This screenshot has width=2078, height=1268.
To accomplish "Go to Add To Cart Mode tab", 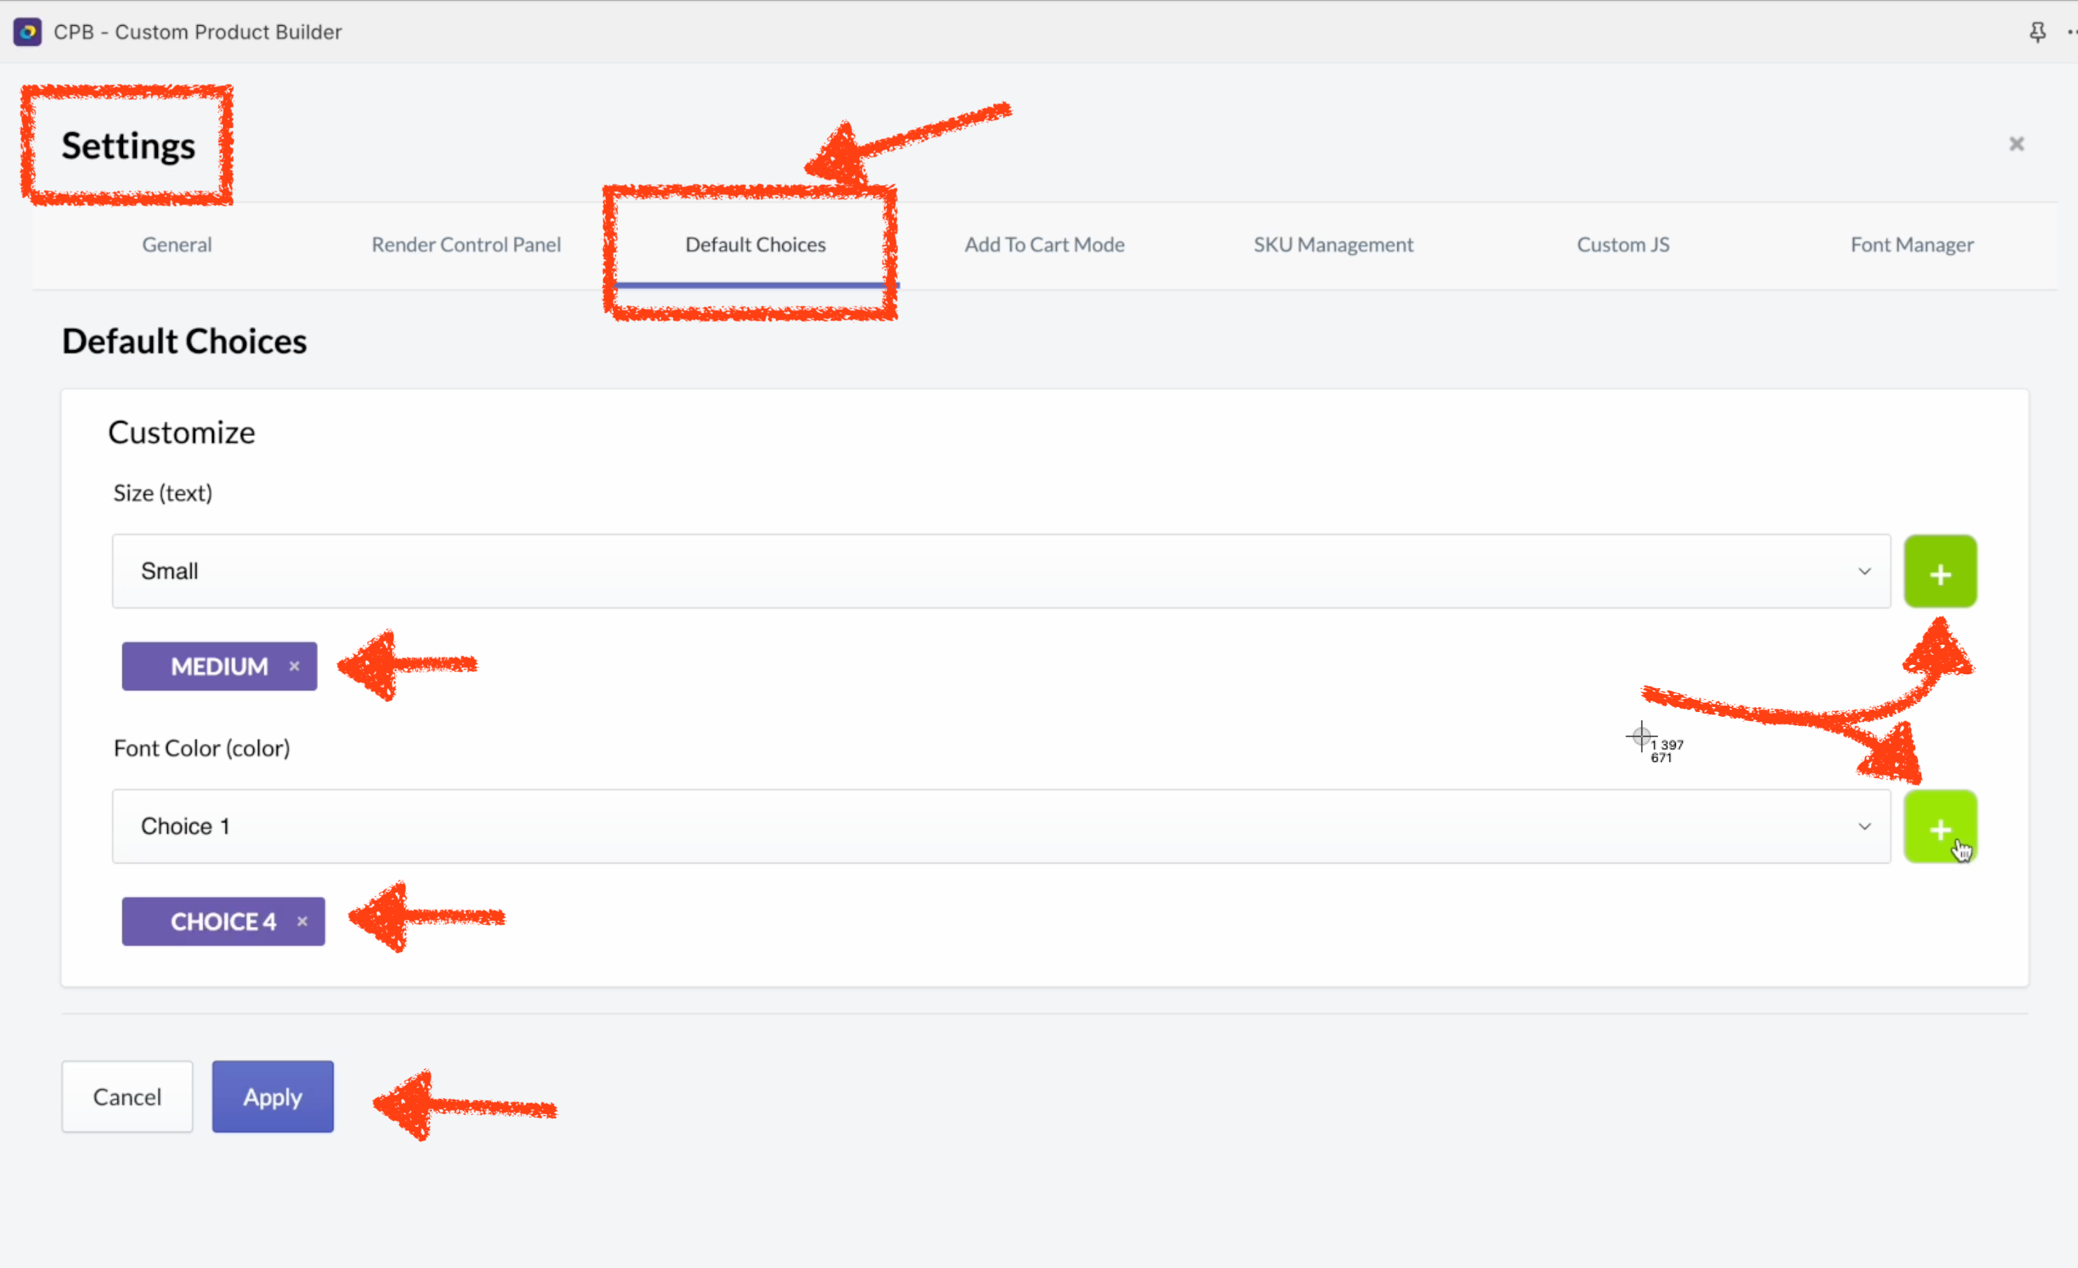I will pos(1044,245).
